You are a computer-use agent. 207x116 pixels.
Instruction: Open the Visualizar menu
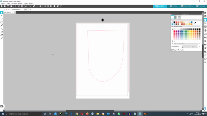(x=14, y=4)
